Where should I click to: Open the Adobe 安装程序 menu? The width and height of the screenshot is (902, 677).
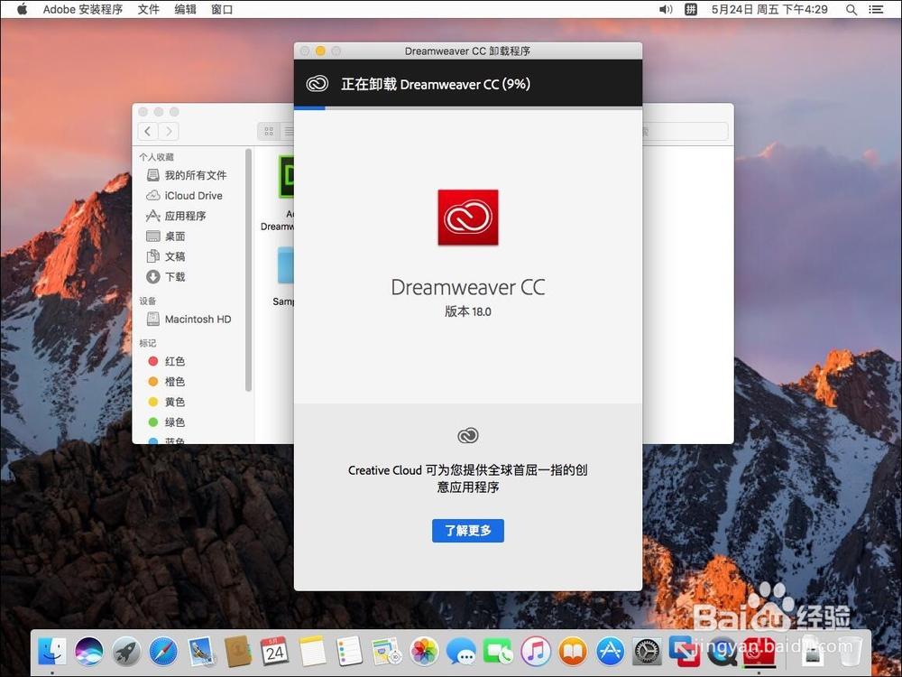tap(83, 9)
